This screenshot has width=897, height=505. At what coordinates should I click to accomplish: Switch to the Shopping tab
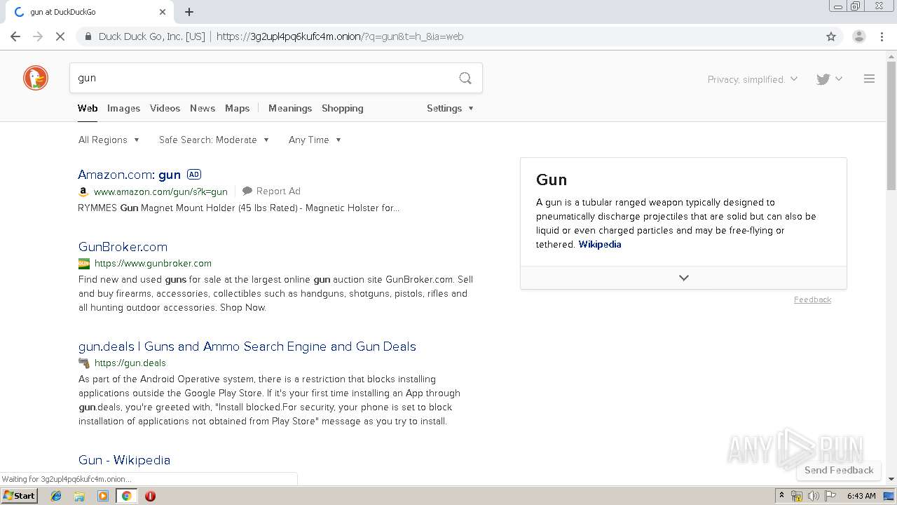pos(343,108)
